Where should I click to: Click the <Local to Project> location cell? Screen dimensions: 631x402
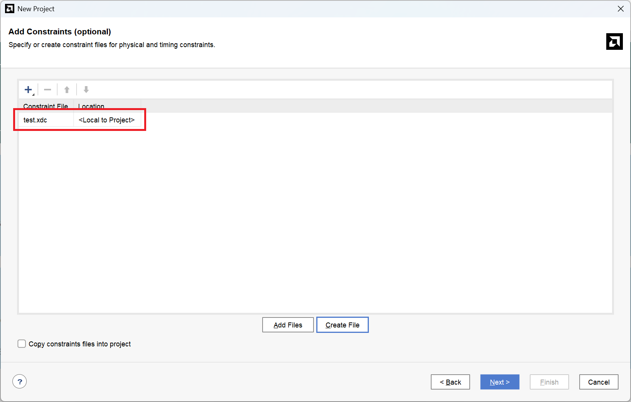(107, 120)
